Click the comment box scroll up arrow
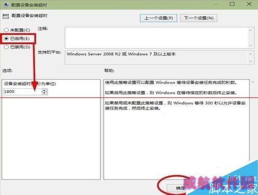This screenshot has width=258, height=195. click(x=251, y=30)
